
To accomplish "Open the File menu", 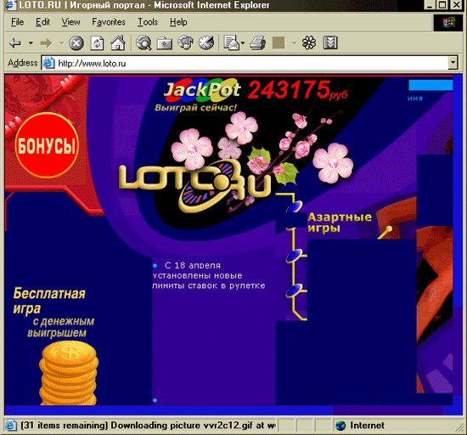I will coord(17,22).
